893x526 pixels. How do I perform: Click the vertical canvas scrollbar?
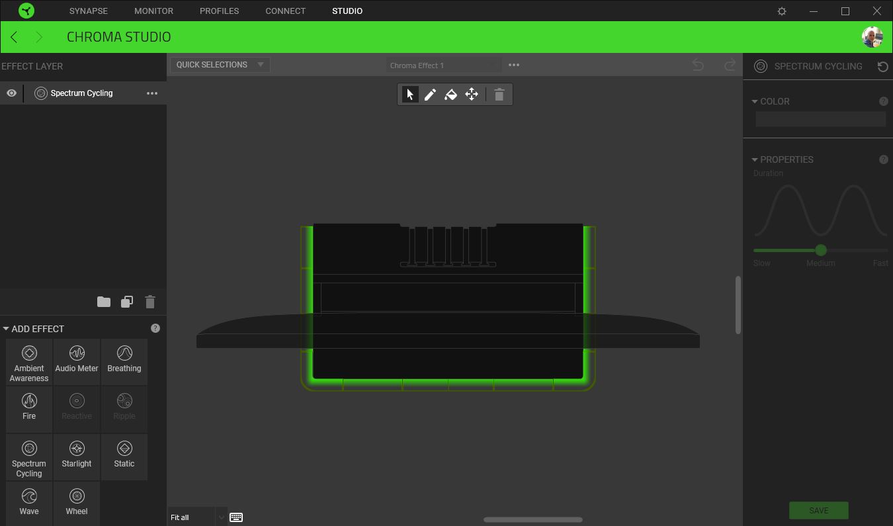[738, 305]
